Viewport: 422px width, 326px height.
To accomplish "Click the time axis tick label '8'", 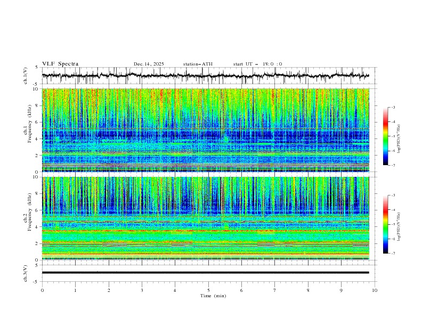I will click(x=308, y=290).
